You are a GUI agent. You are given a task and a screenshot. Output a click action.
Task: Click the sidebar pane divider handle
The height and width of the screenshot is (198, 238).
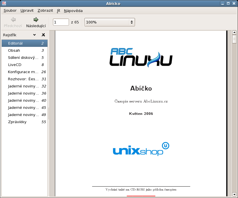[49, 113]
